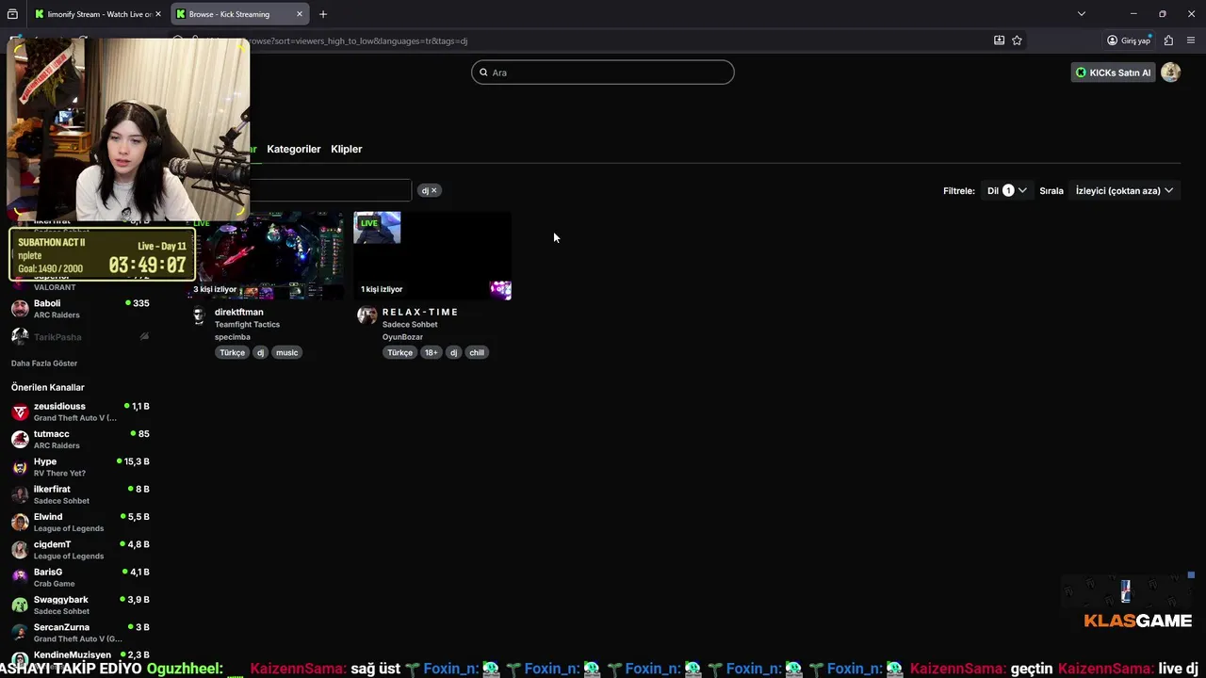Open the Dil language filter dropdown
This screenshot has height=678, width=1206.
point(1006,190)
